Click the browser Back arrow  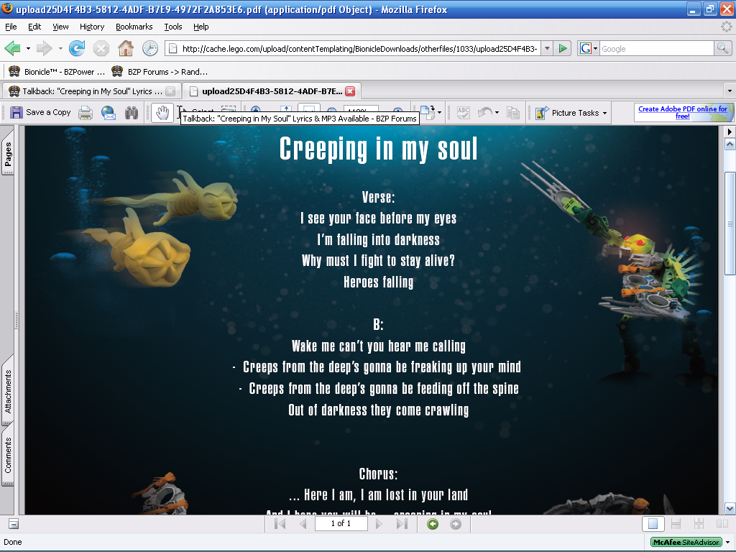coord(13,48)
